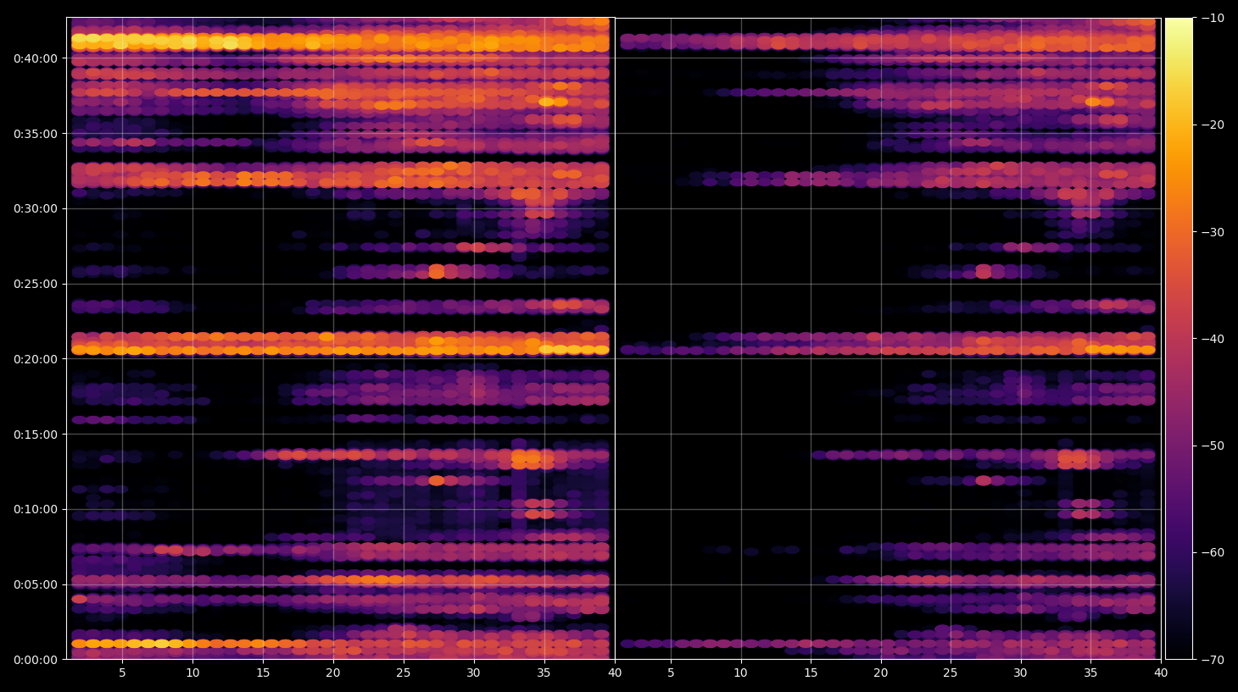Select the '40' x-axis label of left plot
Screen dimensions: 1238x692
(x=614, y=673)
